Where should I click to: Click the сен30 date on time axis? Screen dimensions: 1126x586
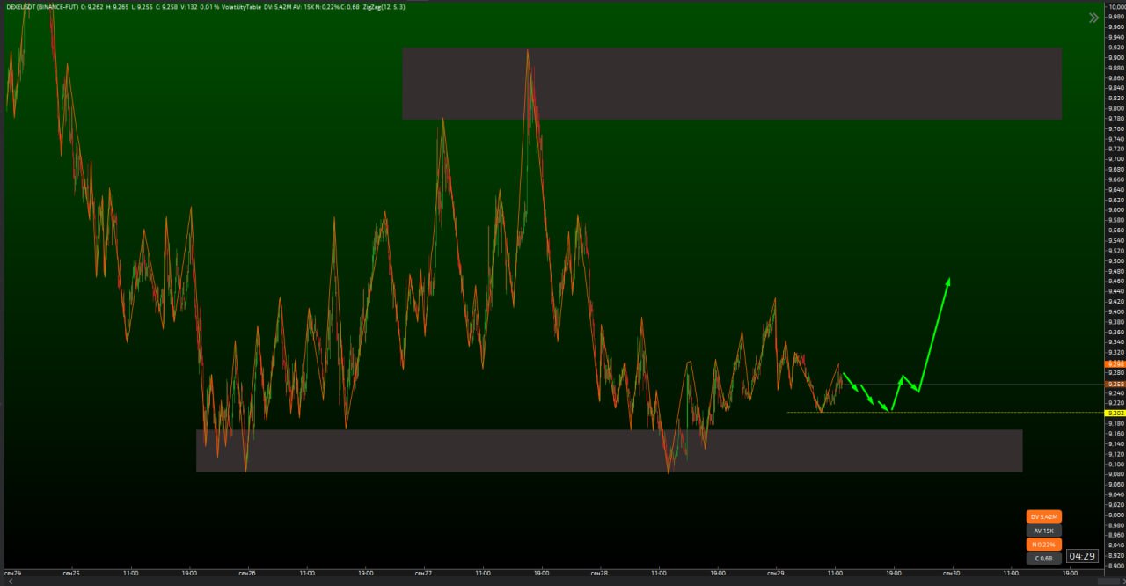[x=951, y=573]
